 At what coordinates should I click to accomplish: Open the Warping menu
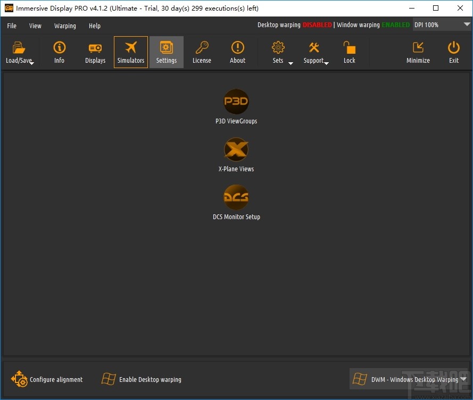coord(65,26)
